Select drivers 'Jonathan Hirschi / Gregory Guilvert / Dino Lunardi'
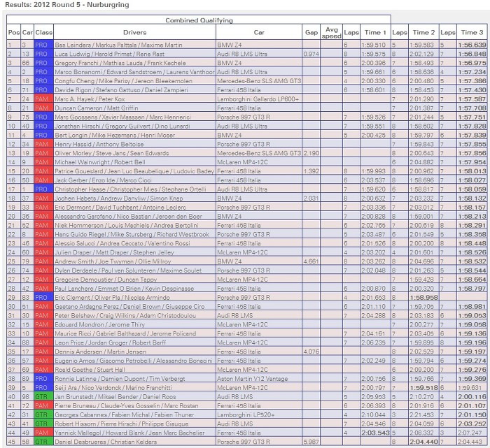Image resolution: width=490 pixels, height=448 pixels. [122, 127]
